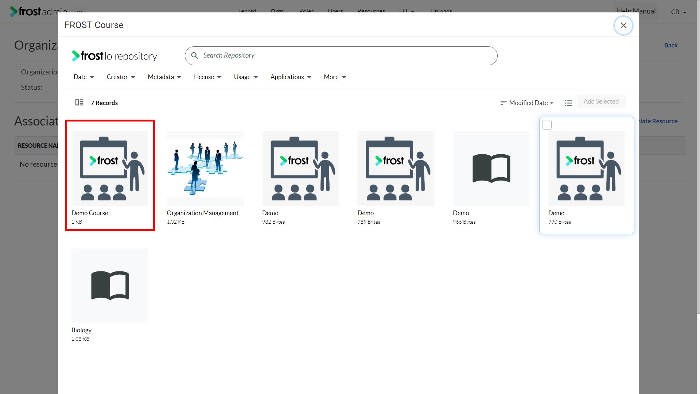This screenshot has height=394, width=700.
Task: Switch to list view icon
Action: (x=568, y=103)
